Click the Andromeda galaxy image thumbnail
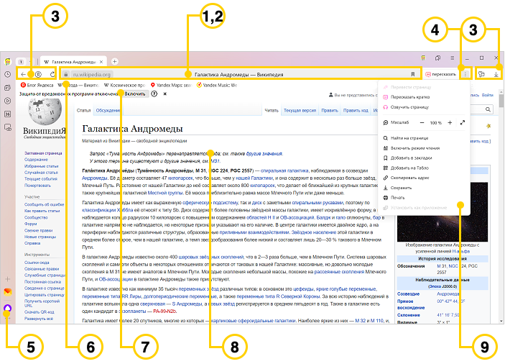Image resolution: width=505 pixels, height=364 pixels. point(443,211)
